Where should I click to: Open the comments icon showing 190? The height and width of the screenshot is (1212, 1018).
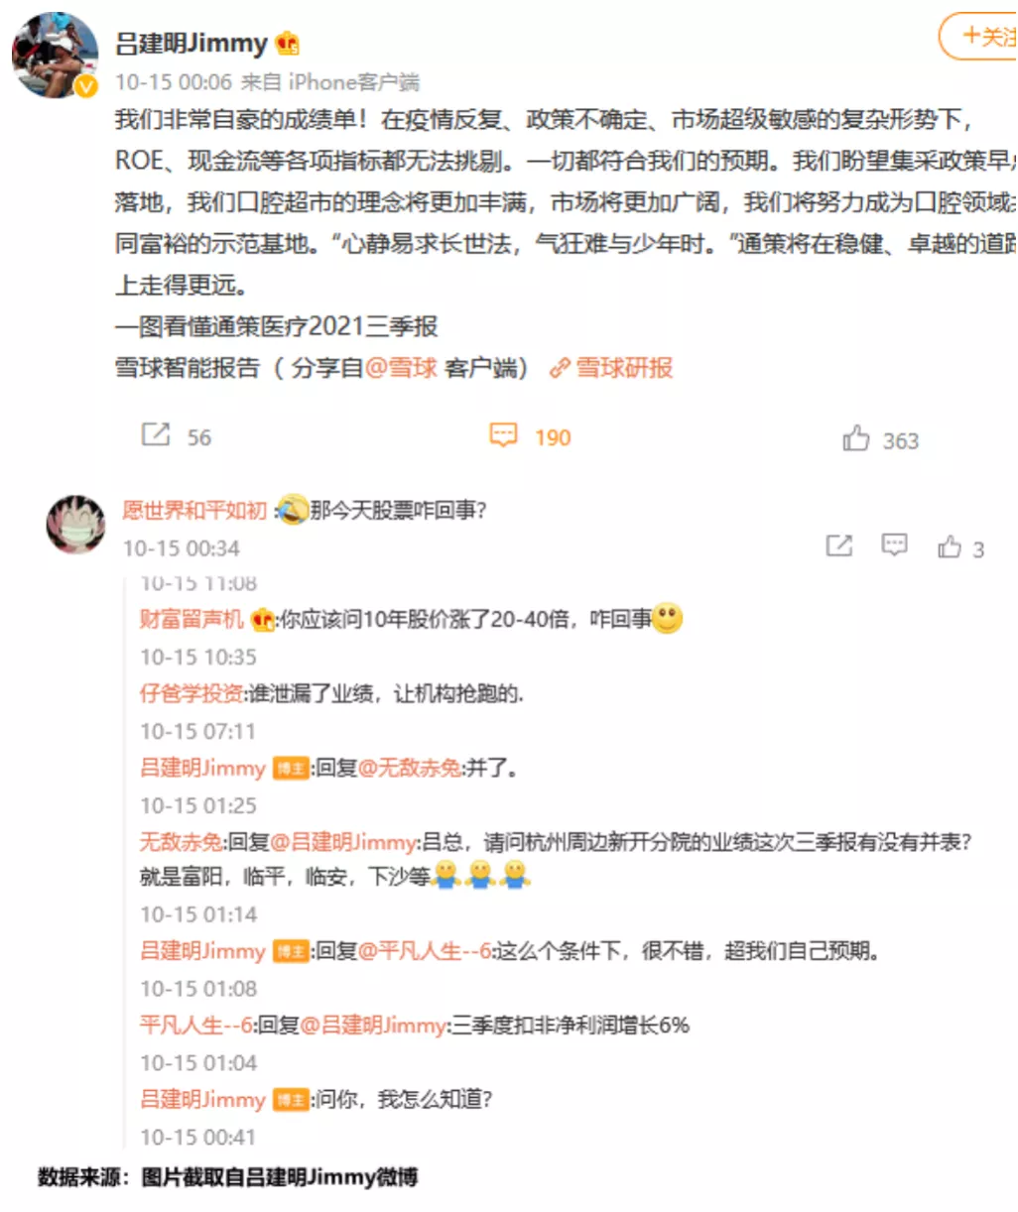tap(504, 435)
